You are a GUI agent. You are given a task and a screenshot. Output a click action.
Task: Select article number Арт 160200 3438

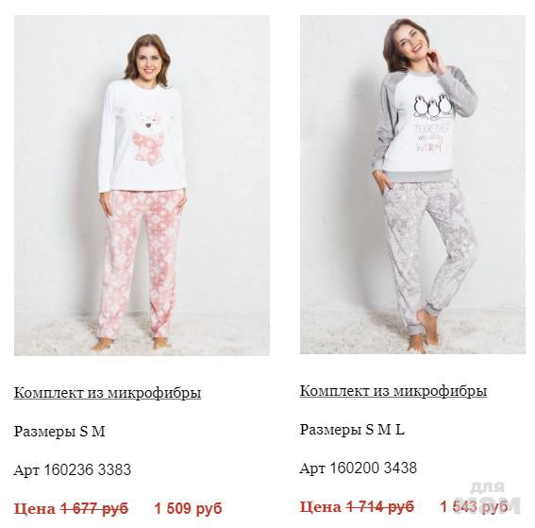click(359, 468)
